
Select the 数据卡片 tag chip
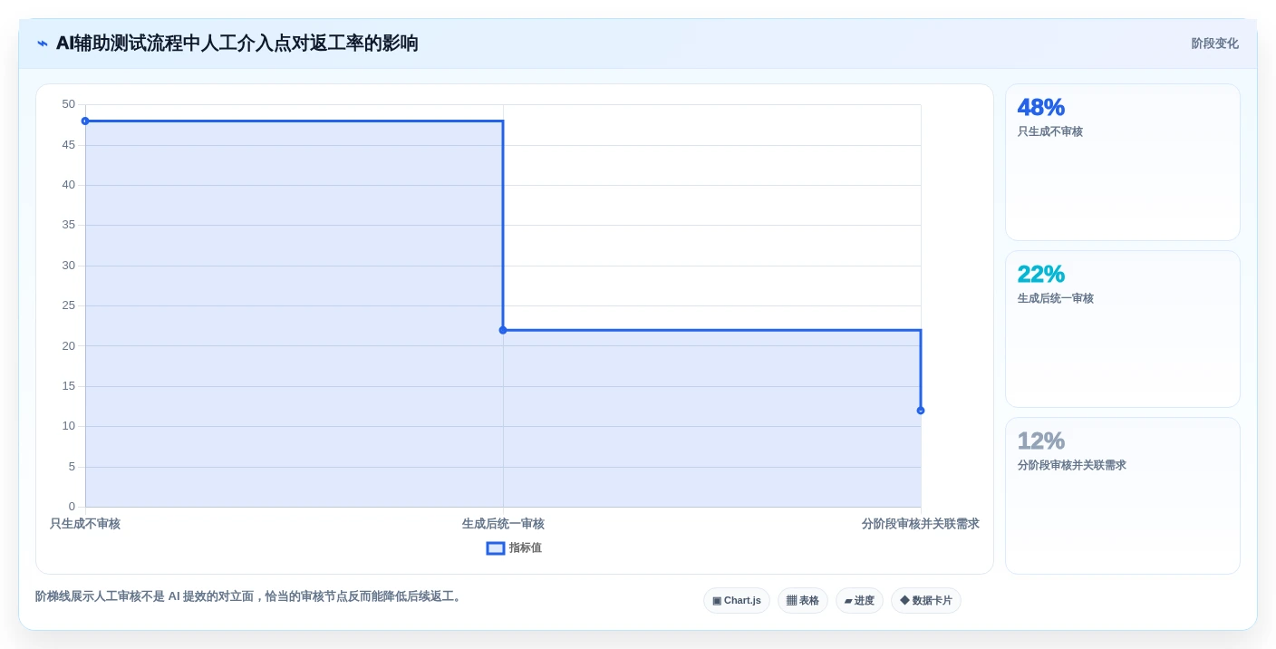tap(926, 601)
